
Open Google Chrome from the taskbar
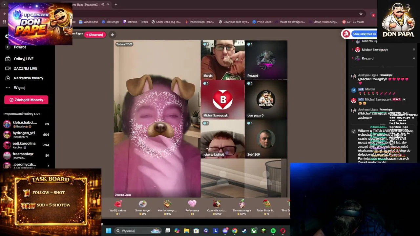coord(235,231)
